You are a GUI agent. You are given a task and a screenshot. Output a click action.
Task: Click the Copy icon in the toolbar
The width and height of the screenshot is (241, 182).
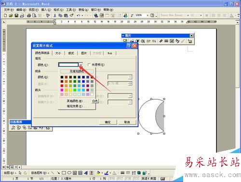coord(60,15)
